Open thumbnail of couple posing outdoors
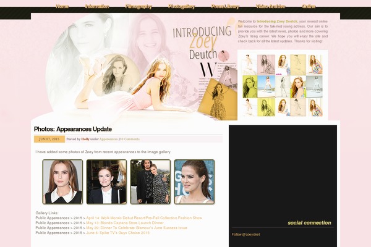371x247 pixels. click(x=150, y=182)
